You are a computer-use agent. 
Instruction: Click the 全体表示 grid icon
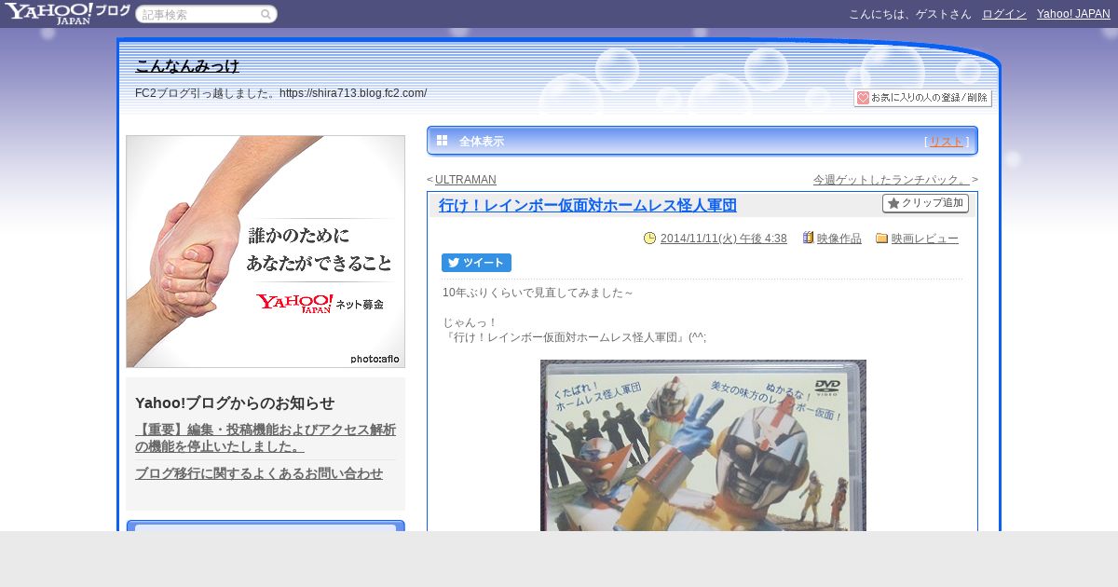point(442,141)
